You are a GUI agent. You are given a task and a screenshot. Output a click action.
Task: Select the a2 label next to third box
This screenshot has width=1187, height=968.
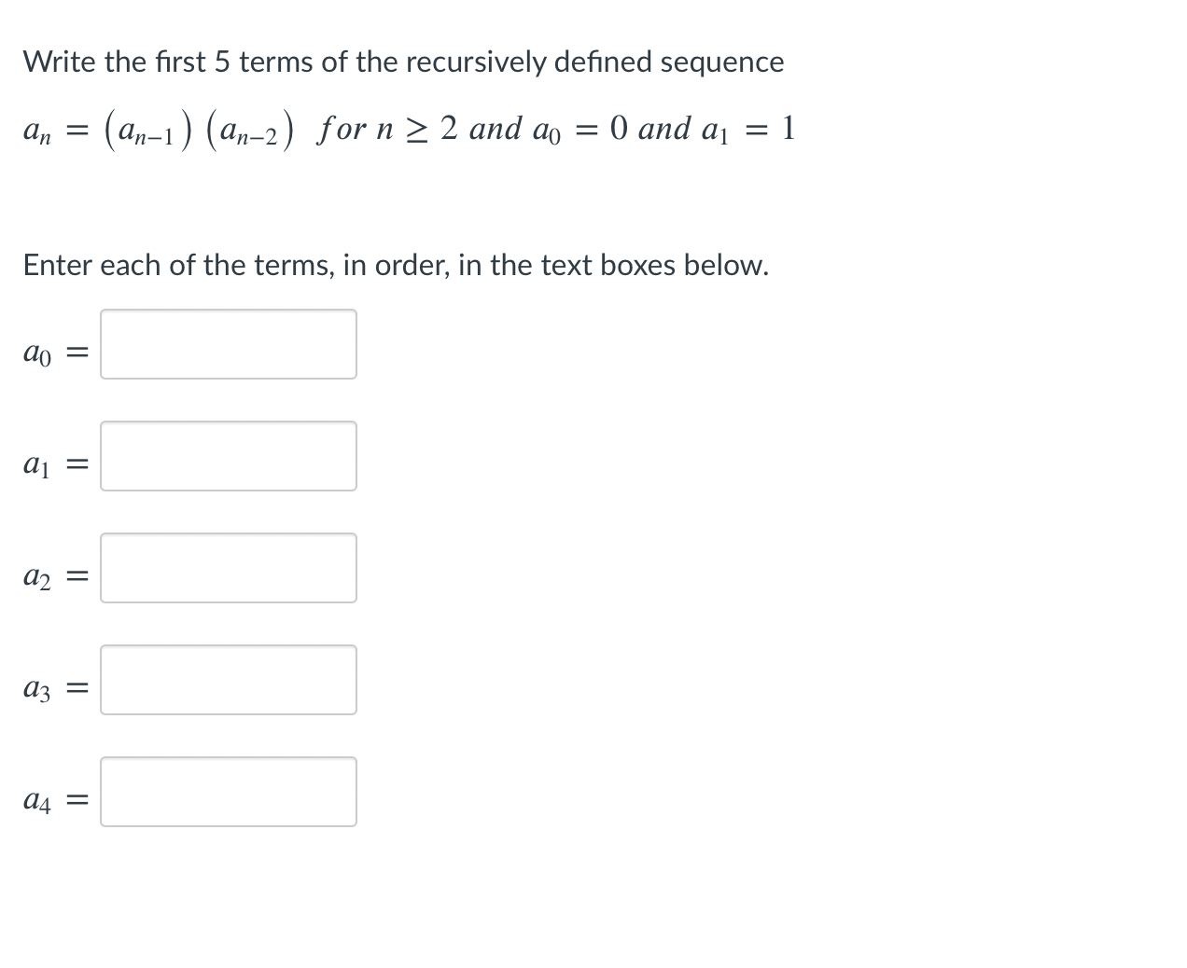click(35, 576)
